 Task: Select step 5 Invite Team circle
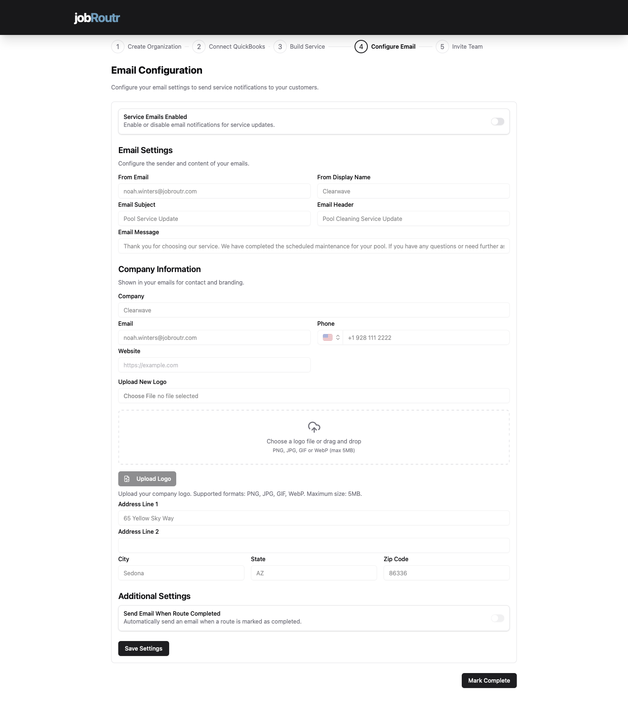click(x=442, y=47)
